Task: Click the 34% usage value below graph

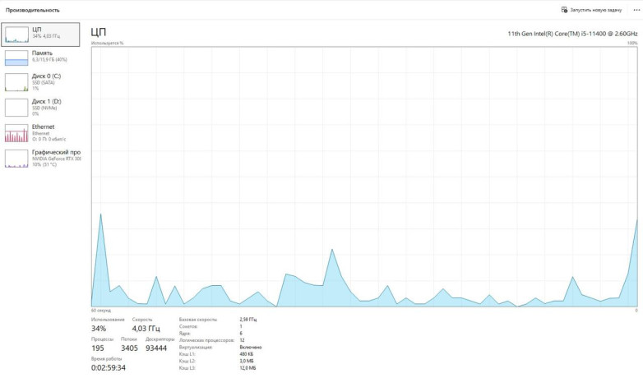Action: tap(99, 328)
